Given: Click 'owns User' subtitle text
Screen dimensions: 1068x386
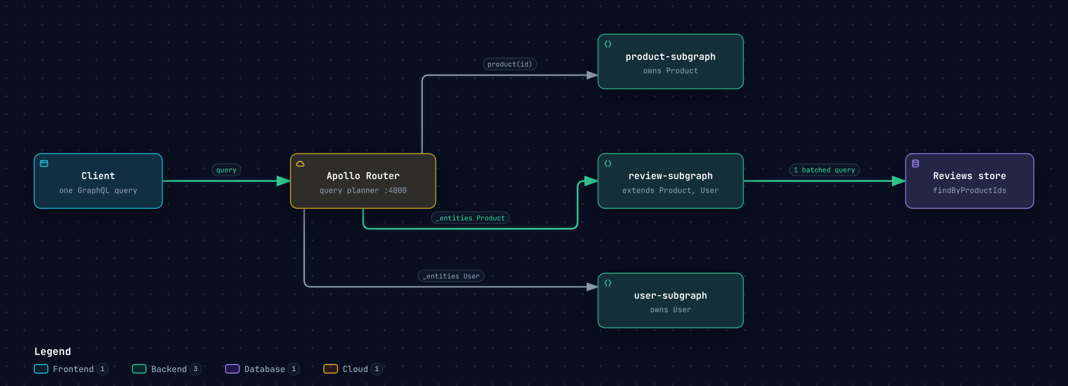Looking at the screenshot, I should click(670, 310).
